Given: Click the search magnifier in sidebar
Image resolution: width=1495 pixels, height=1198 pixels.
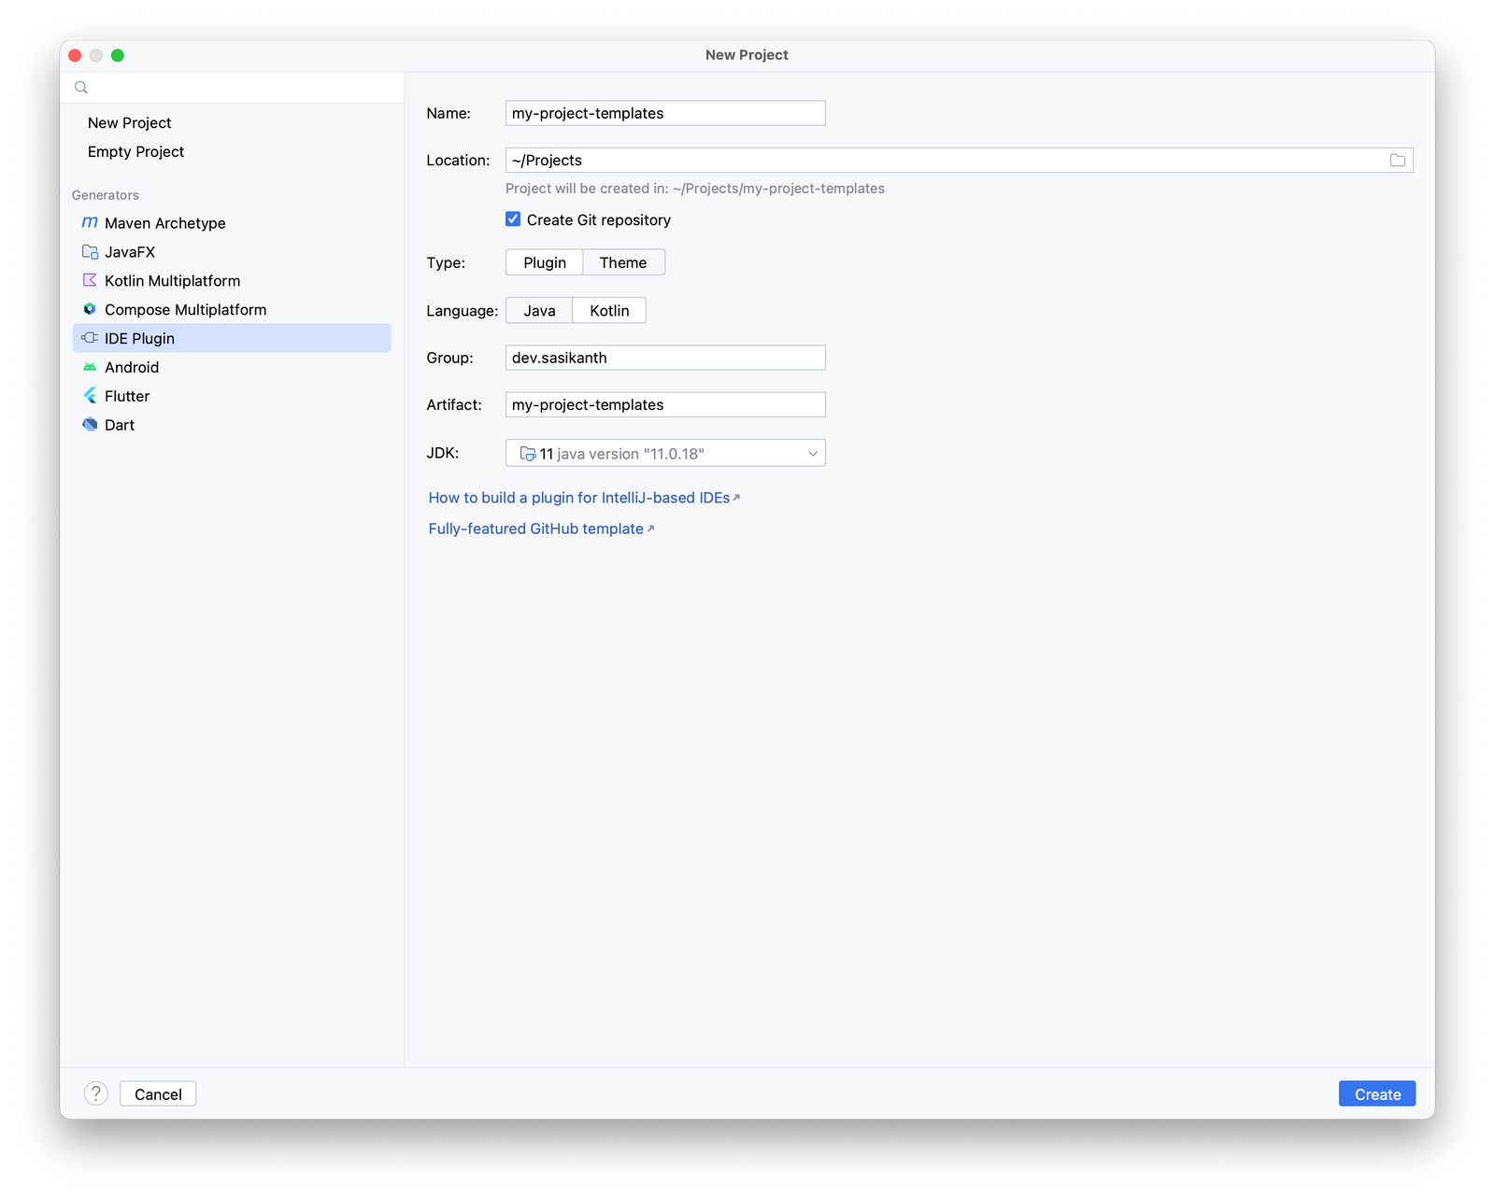Looking at the screenshot, I should click(80, 87).
